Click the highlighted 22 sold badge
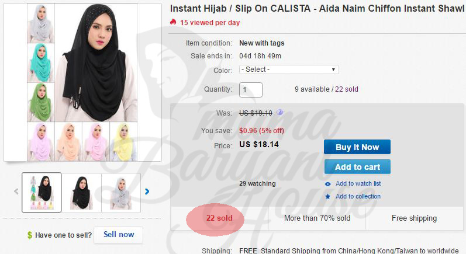Image resolution: width=466 pixels, height=254 pixels. (219, 218)
